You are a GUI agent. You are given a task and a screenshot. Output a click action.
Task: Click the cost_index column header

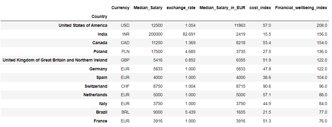(x=260, y=8)
